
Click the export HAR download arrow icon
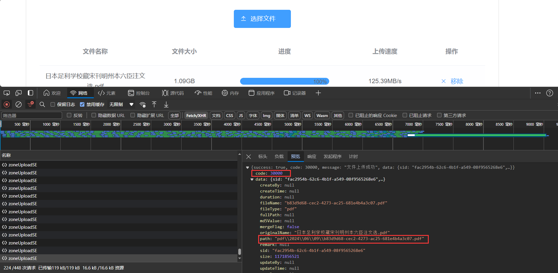pos(166,104)
